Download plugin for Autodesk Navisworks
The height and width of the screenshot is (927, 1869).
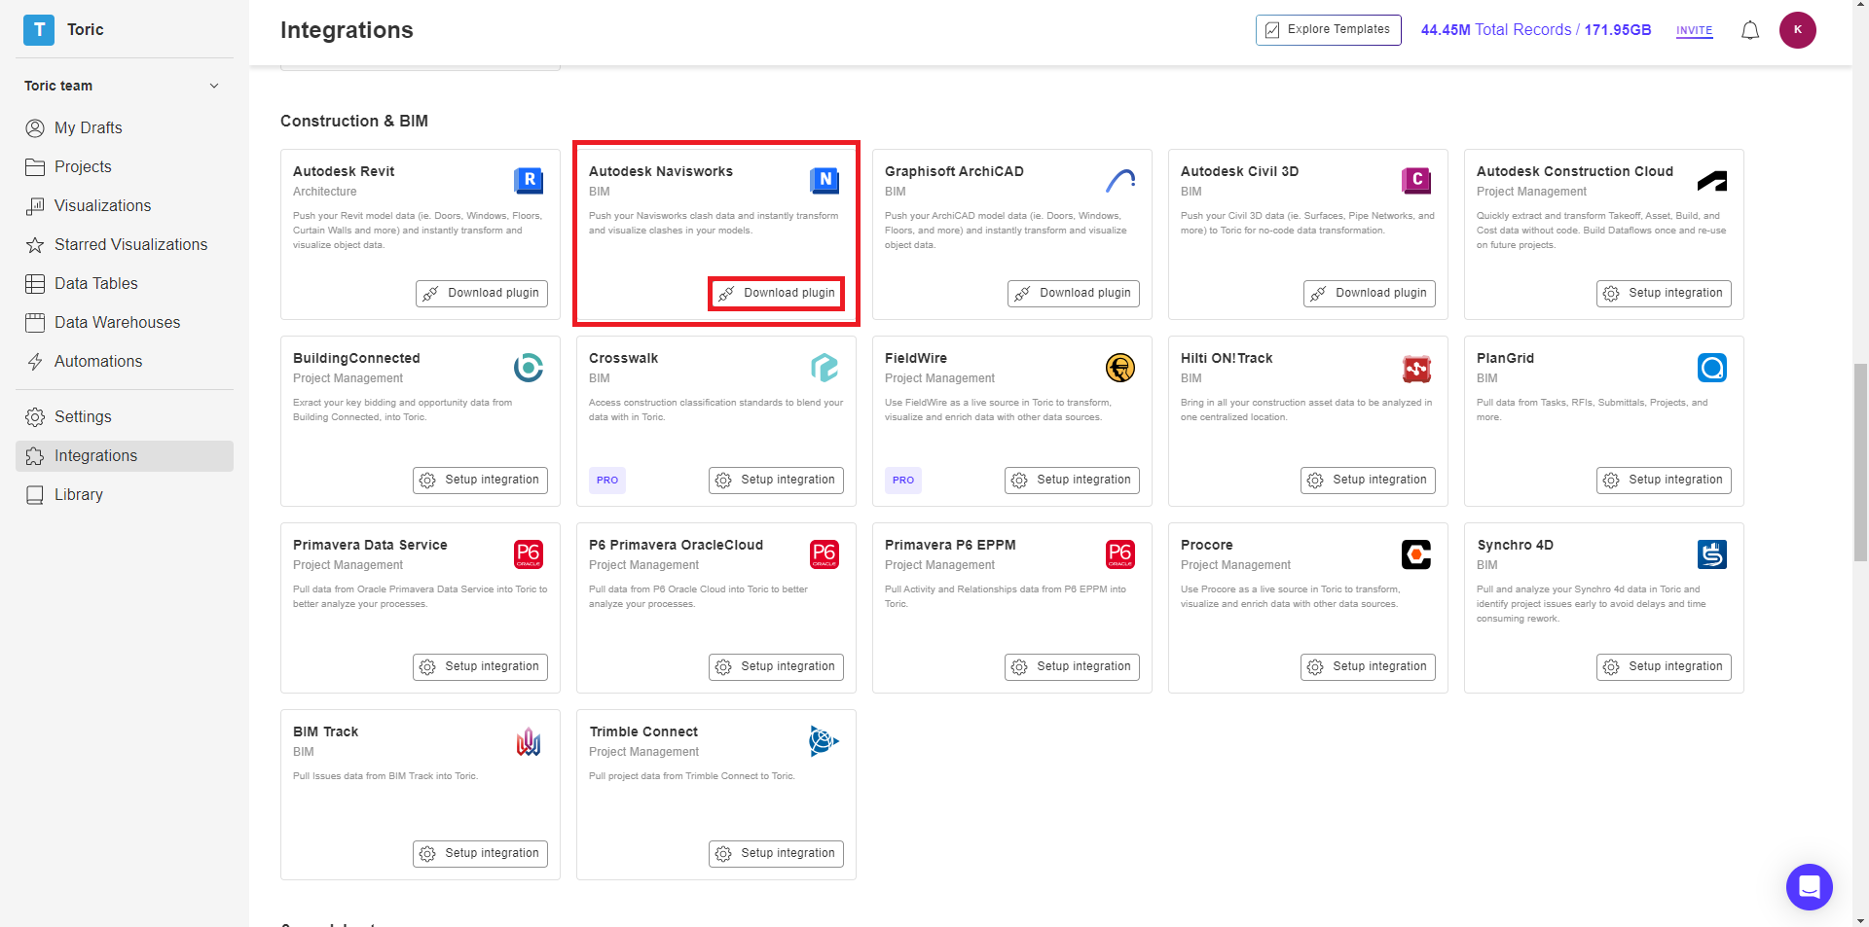[778, 293]
